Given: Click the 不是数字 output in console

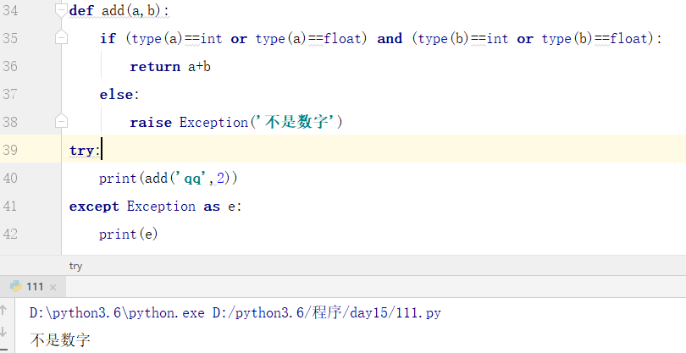Looking at the screenshot, I should (x=60, y=339).
